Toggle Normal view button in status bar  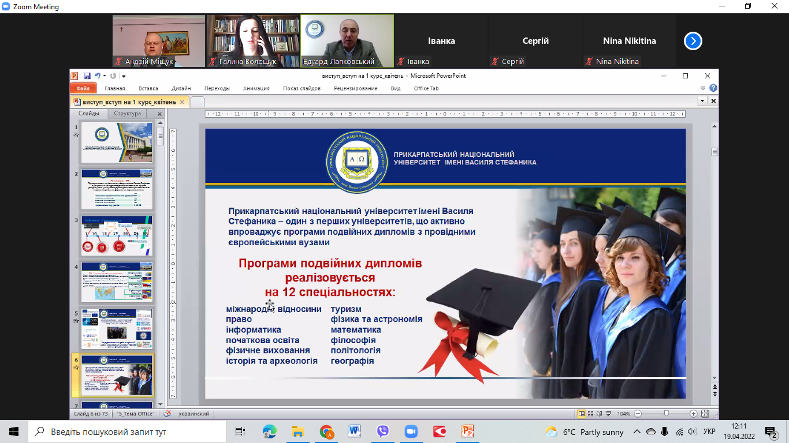pos(582,414)
